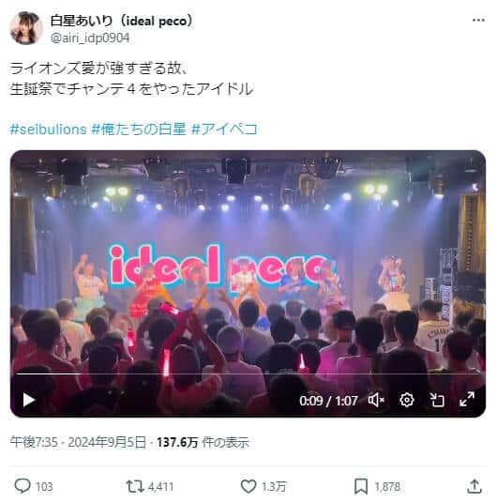Viewport: 497px width, 503px height.
Task: Click the reply speech bubble icon
Action: tap(23, 486)
